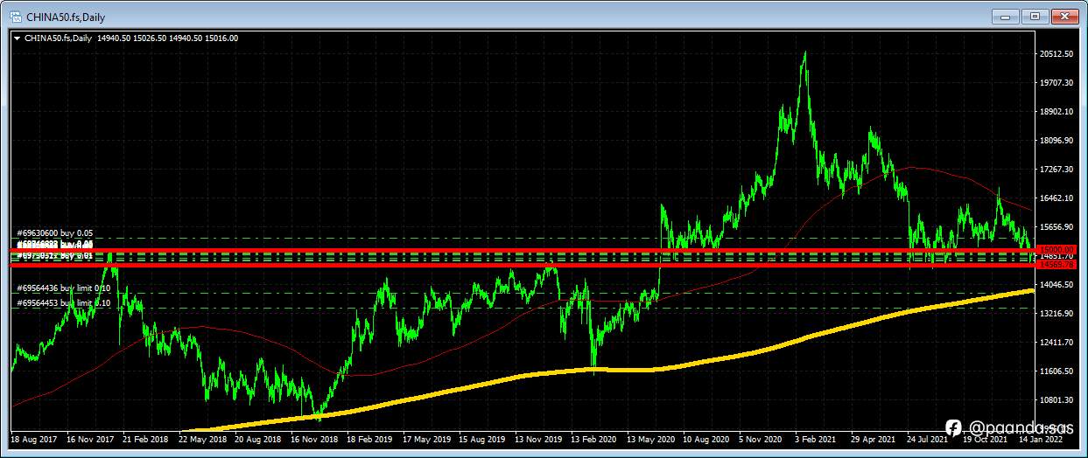
Task: Click the 20512.50 price axis value
Action: tap(1056, 54)
